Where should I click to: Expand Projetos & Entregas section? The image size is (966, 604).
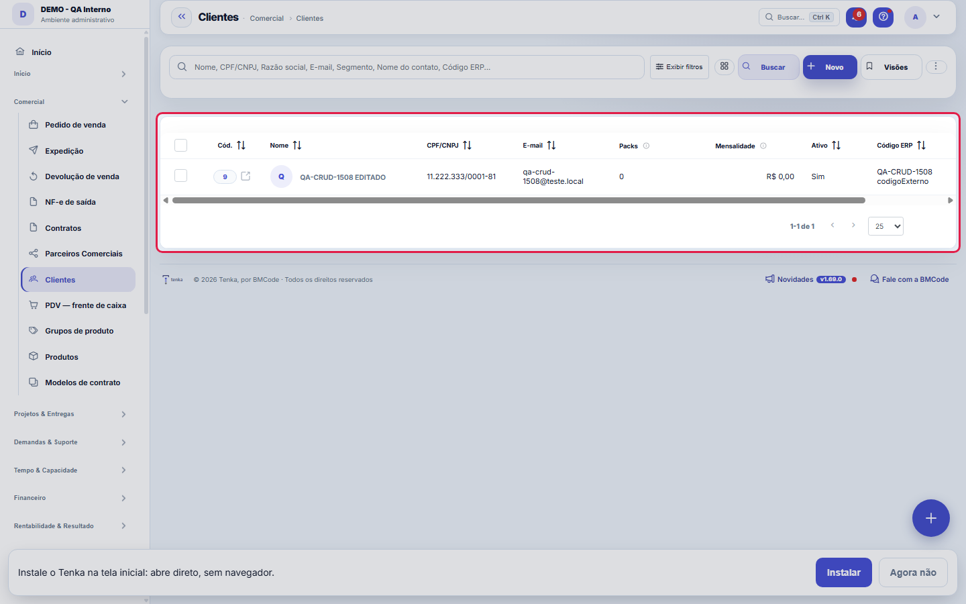coord(70,414)
